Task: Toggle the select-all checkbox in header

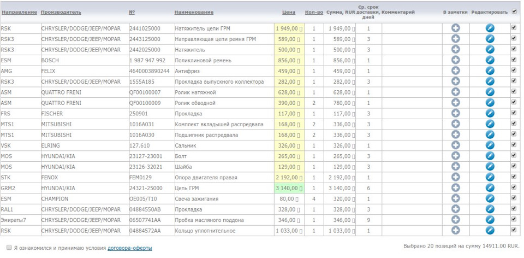Action: point(514,11)
